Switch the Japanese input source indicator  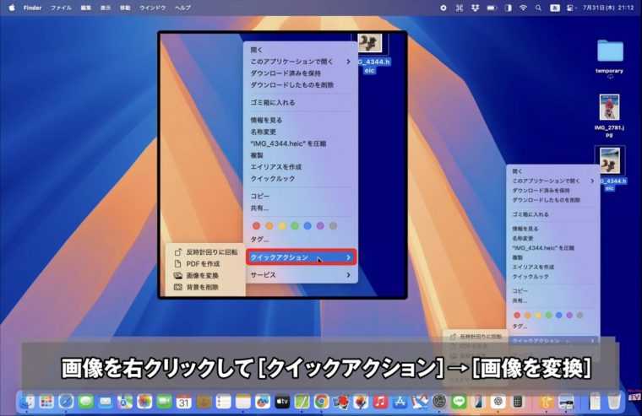coord(554,8)
